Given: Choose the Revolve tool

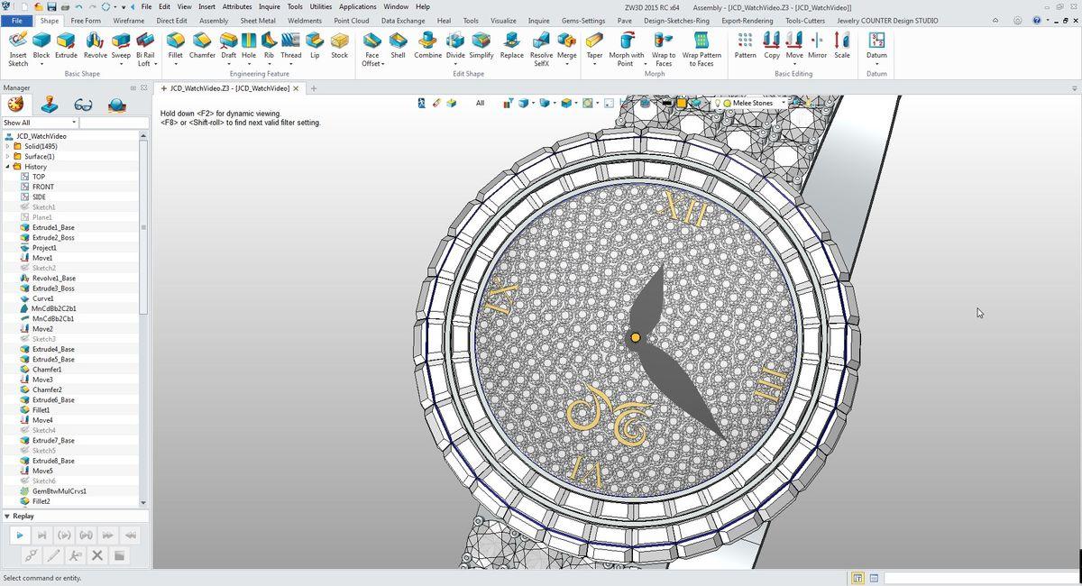Looking at the screenshot, I should [x=95, y=47].
